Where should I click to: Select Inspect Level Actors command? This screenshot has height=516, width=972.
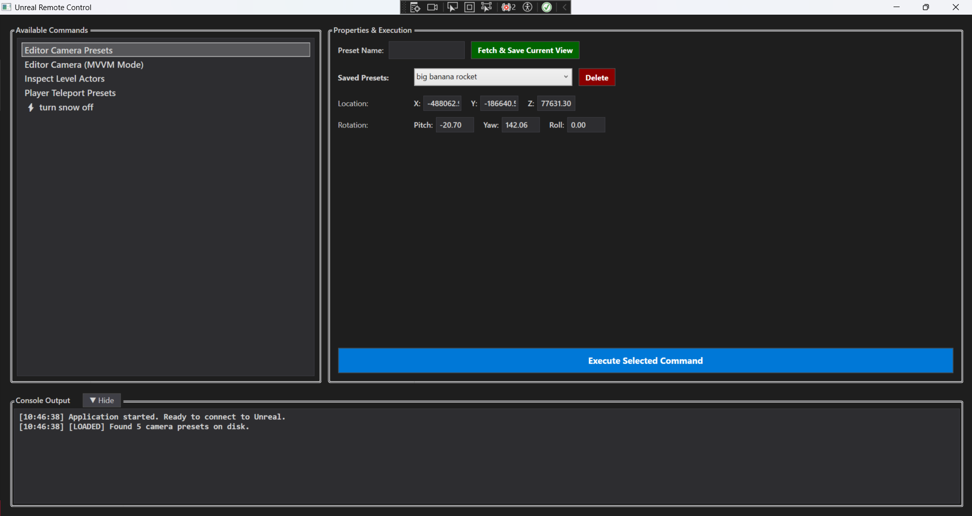(65, 79)
